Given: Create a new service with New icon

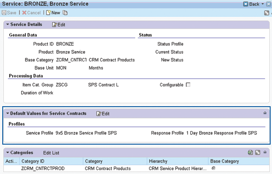Looking at the screenshot, I should coord(49,13).
